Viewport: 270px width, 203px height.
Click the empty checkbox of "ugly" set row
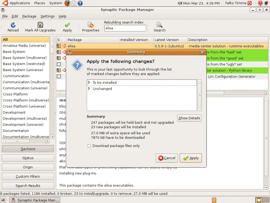59,64
